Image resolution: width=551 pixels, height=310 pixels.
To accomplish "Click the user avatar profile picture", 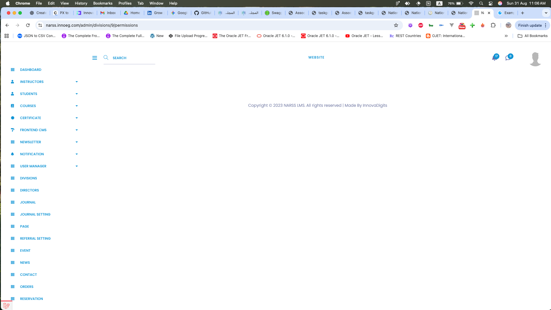I will point(535,59).
